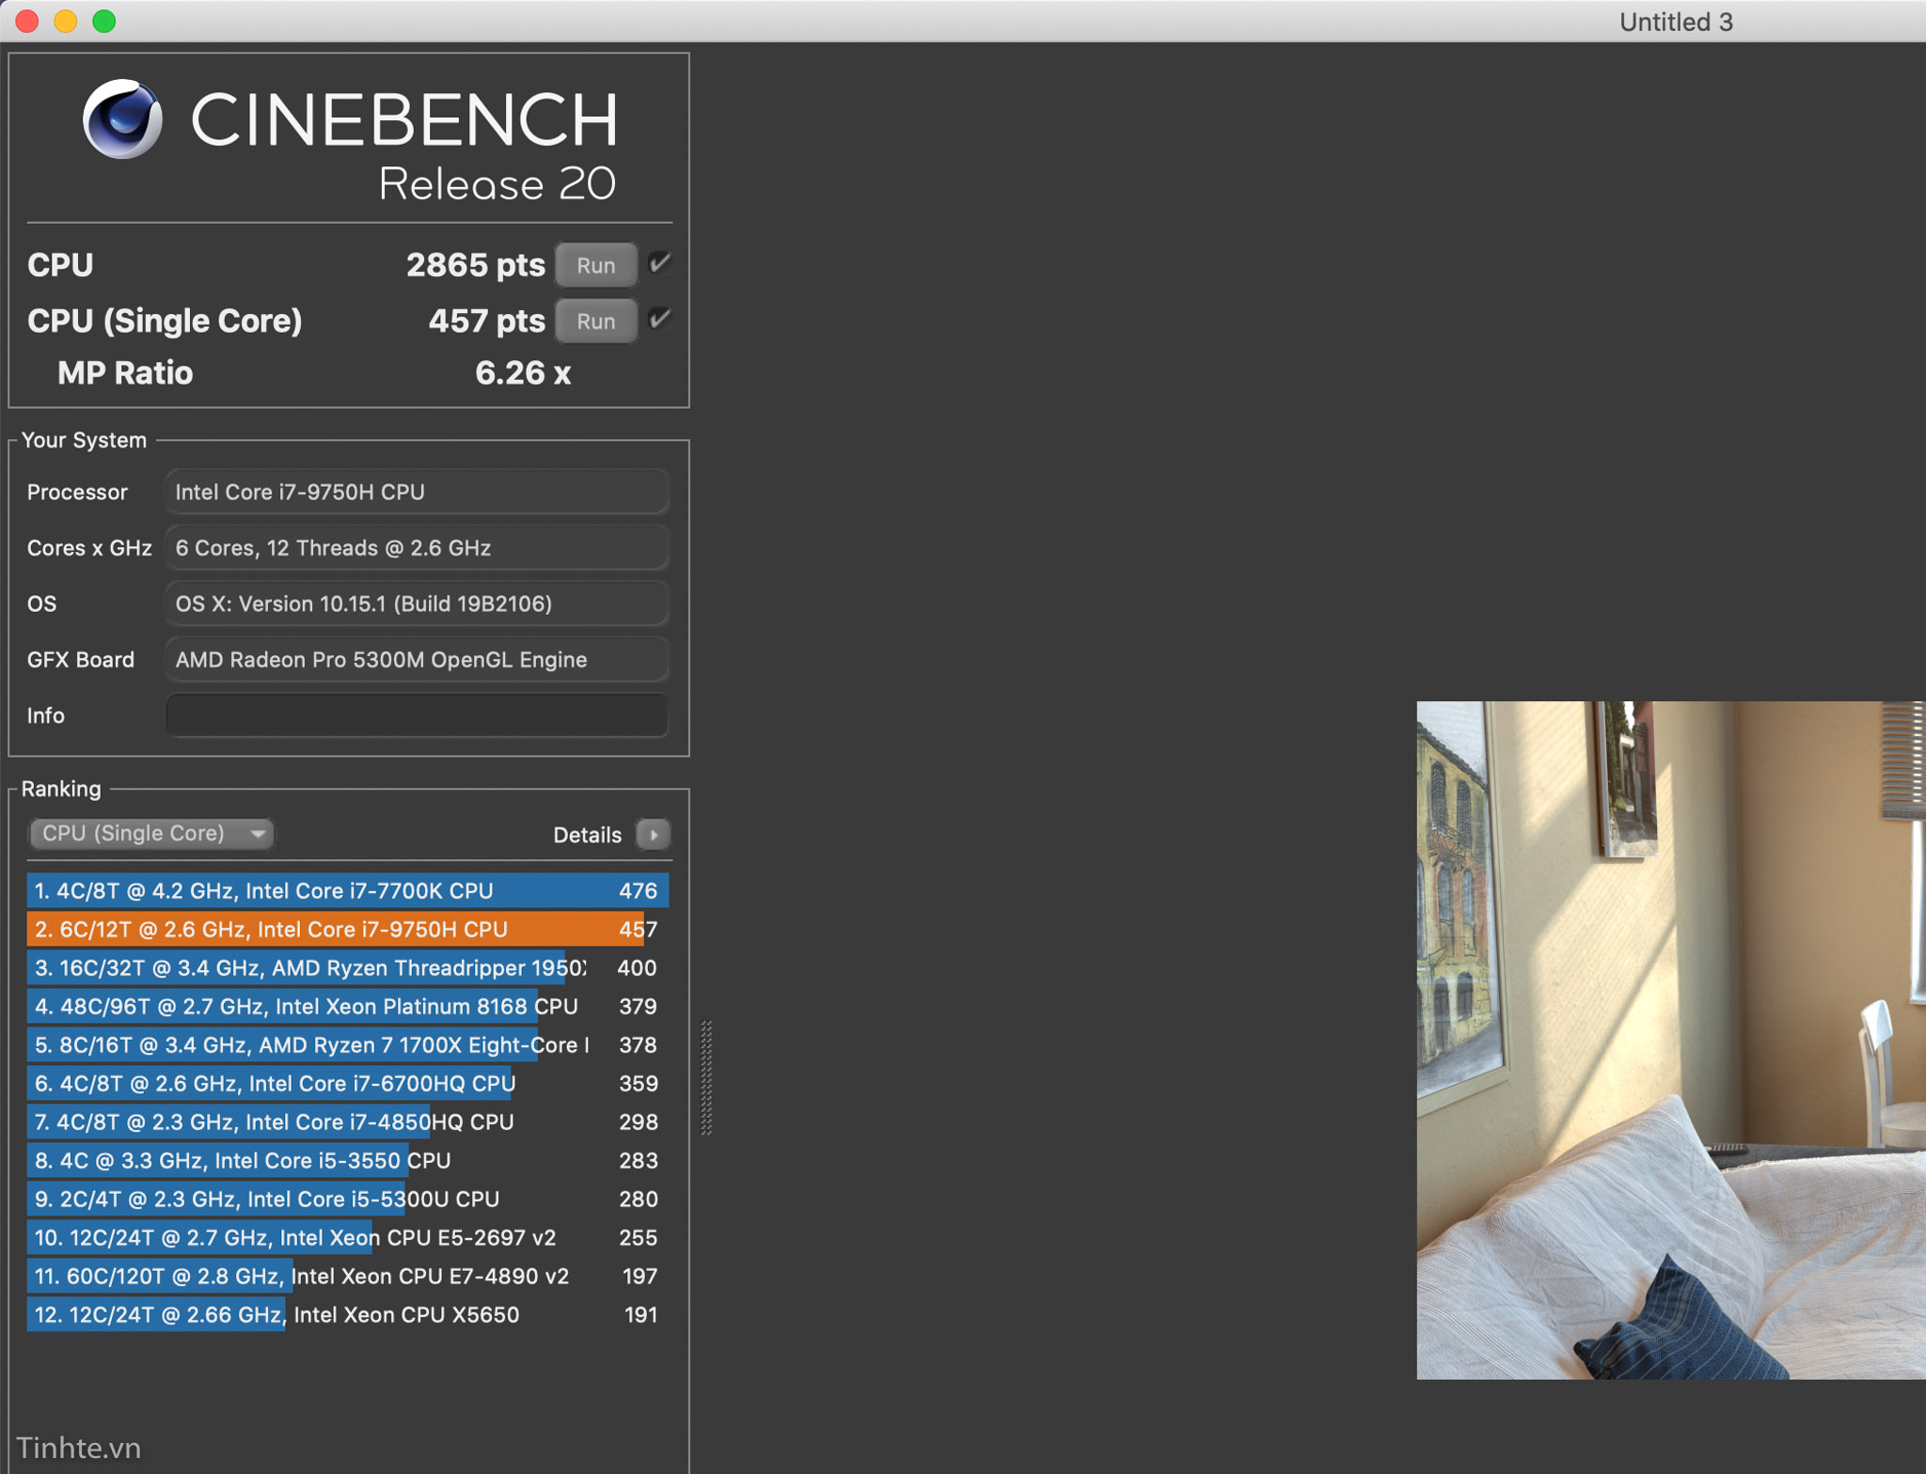Click the Processor field Intel Core i7-9750H
This screenshot has height=1474, width=1926.
point(417,492)
